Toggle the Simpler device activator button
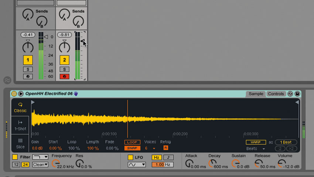The image size is (314, 177). coord(14,94)
